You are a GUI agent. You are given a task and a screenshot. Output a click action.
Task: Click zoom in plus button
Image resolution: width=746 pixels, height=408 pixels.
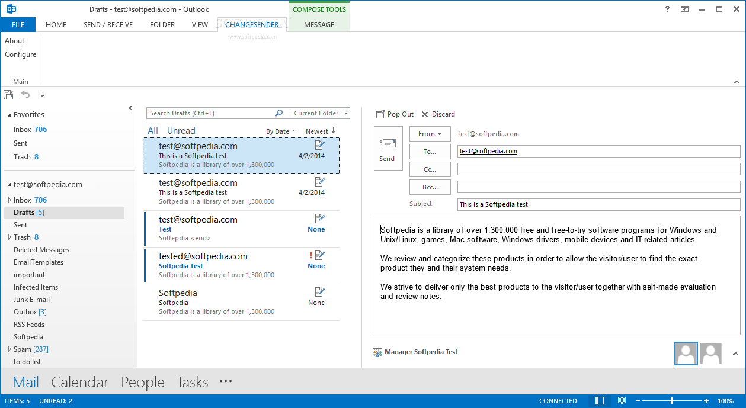tap(706, 401)
